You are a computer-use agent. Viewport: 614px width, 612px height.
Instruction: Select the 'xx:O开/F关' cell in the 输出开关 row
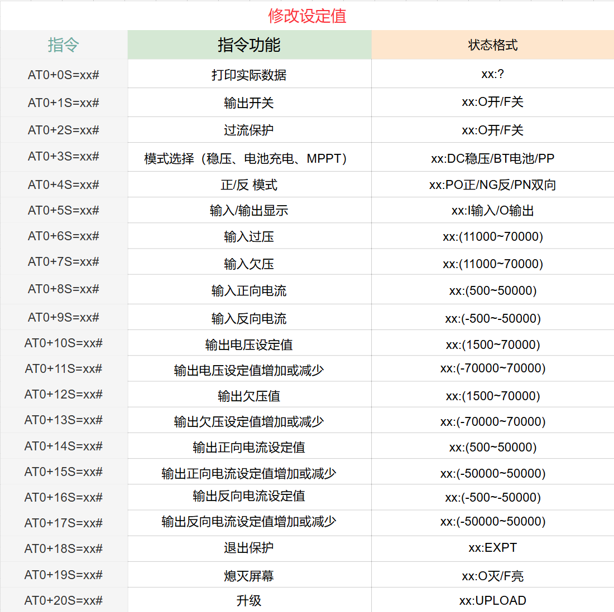(x=493, y=103)
